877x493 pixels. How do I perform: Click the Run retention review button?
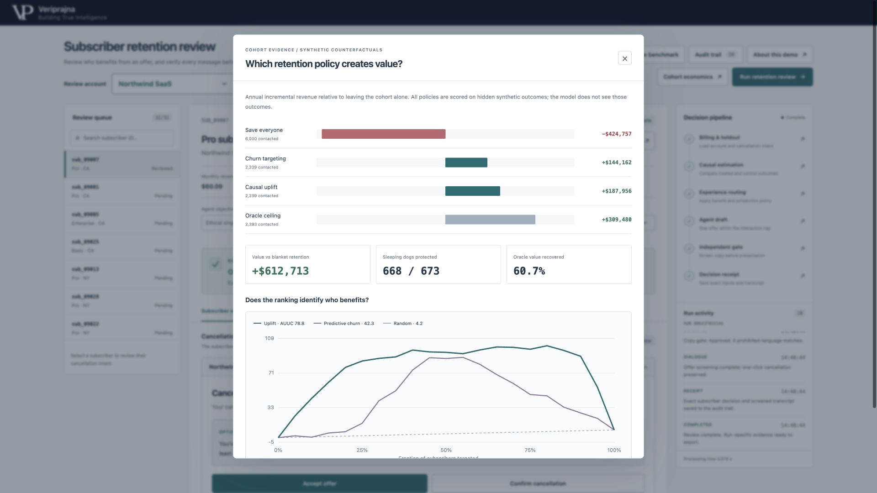[772, 77]
